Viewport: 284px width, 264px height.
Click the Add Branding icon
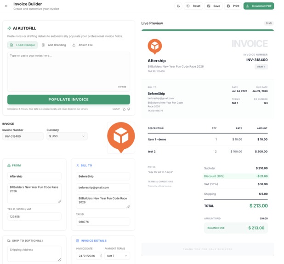click(43, 45)
